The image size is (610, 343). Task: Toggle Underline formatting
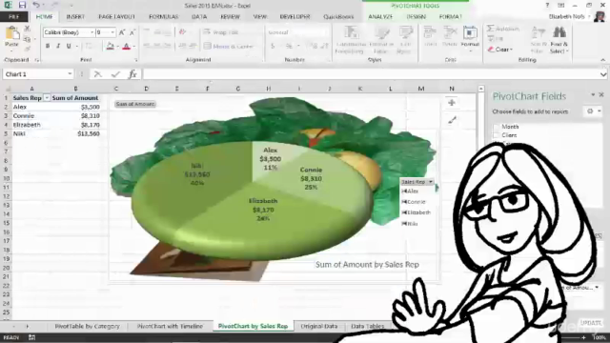69,47
